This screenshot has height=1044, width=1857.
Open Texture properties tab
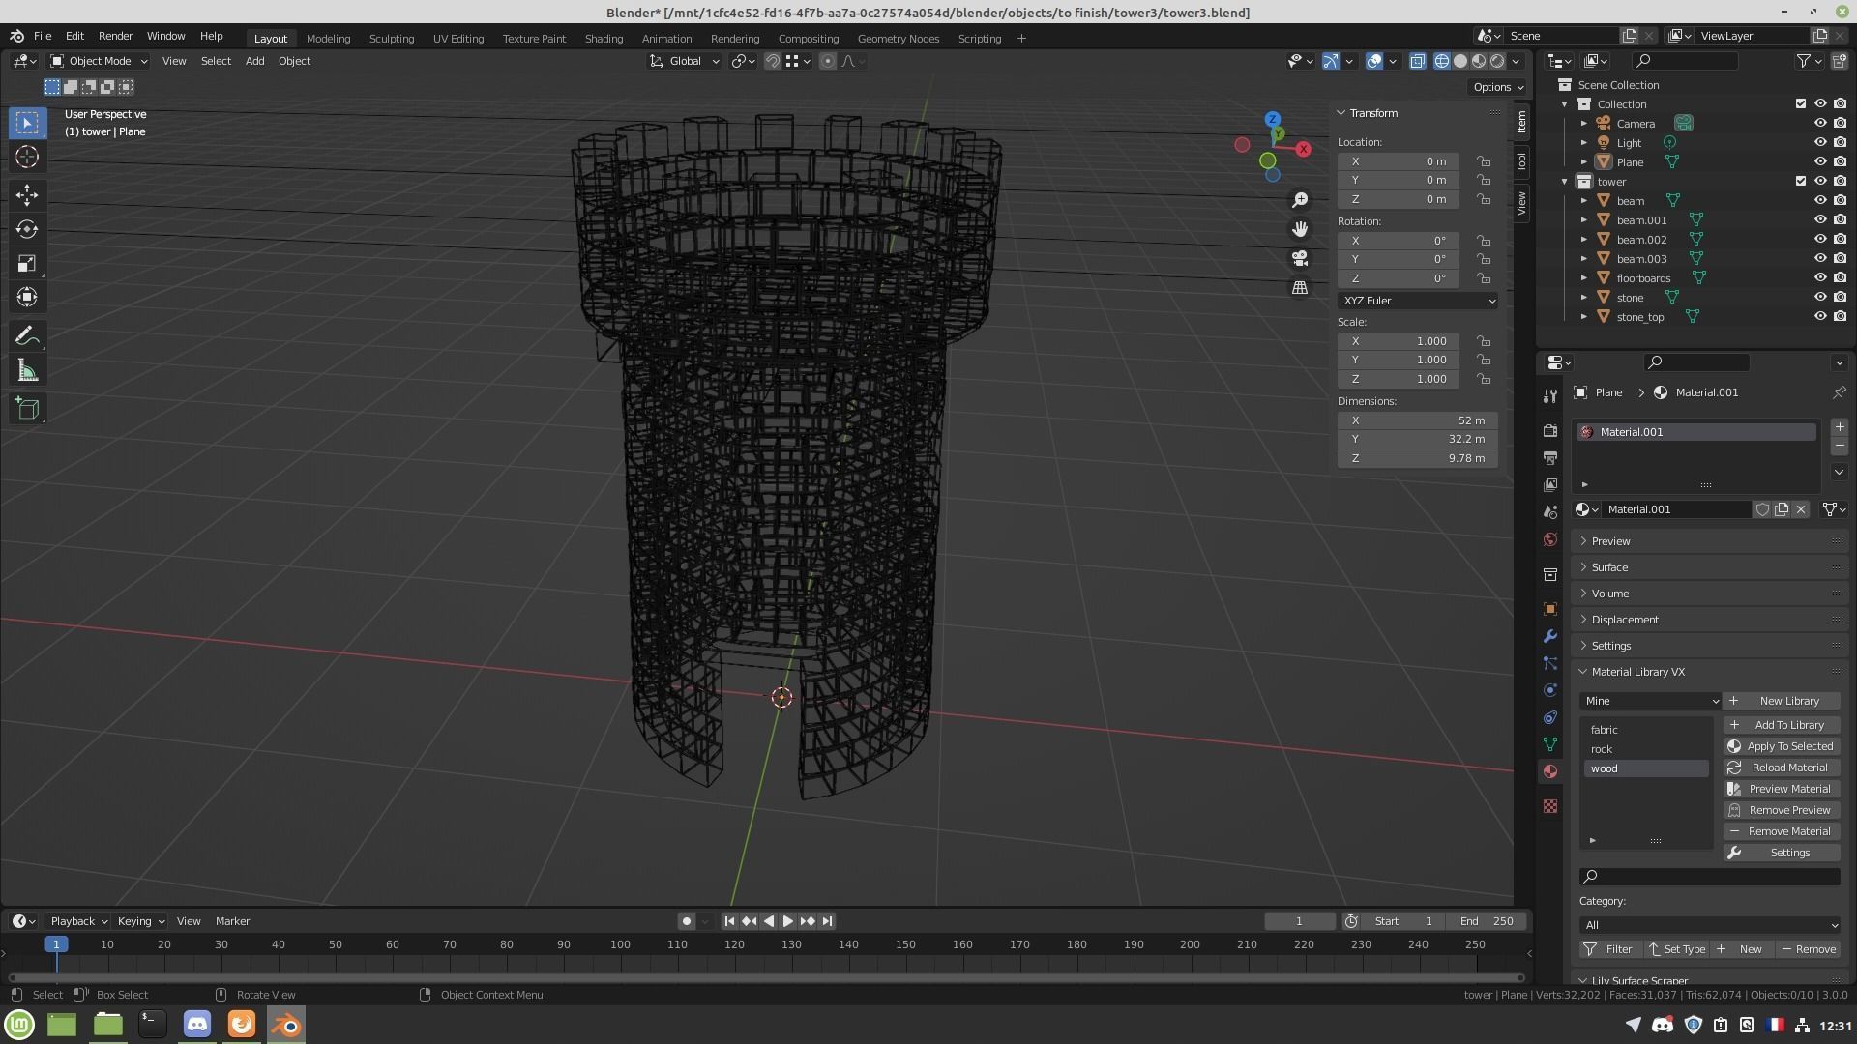(1550, 806)
